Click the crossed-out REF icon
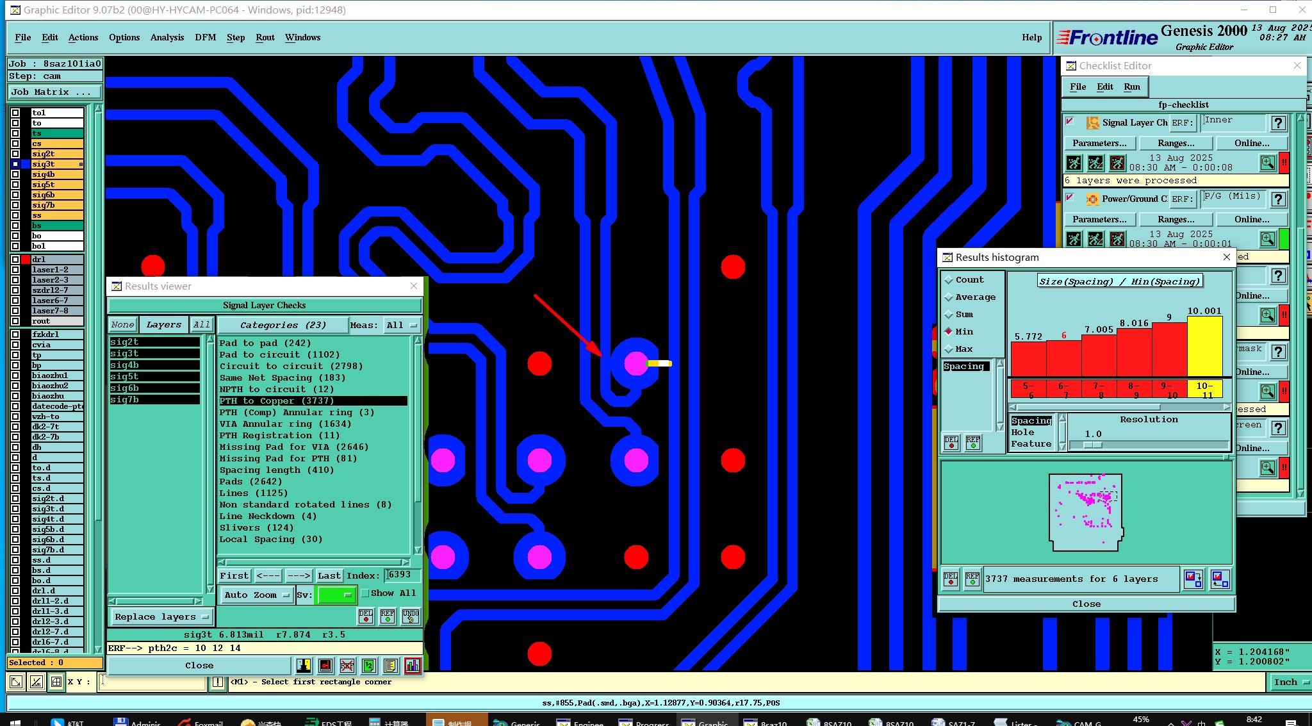The image size is (1312, 726). pos(347,666)
